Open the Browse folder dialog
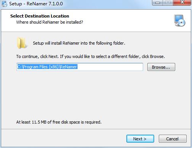Screen dimensions: 192x148 [161, 67]
